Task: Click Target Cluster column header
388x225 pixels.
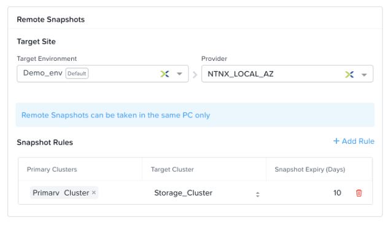Action: point(173,169)
